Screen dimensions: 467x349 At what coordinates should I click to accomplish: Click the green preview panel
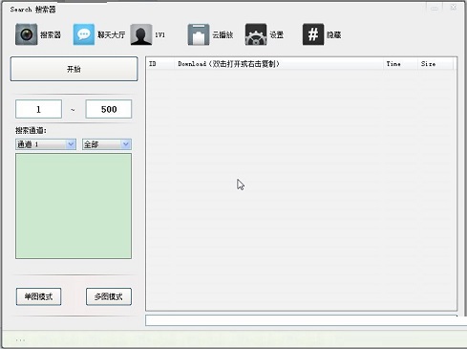74,206
